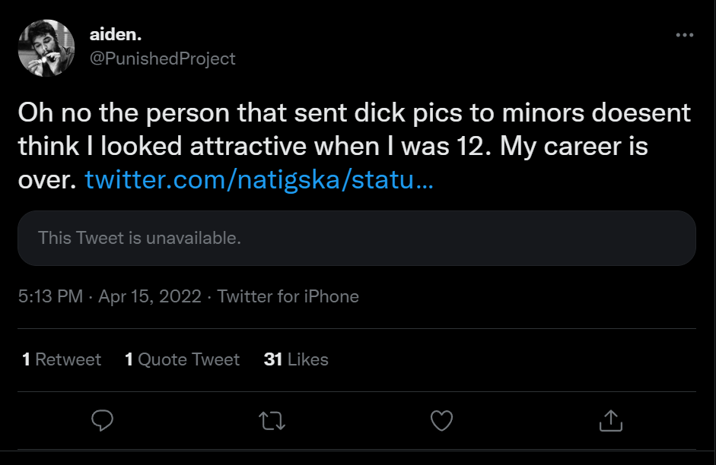Open the share tweet icon
Screen dimensions: 716x465
click(611, 420)
